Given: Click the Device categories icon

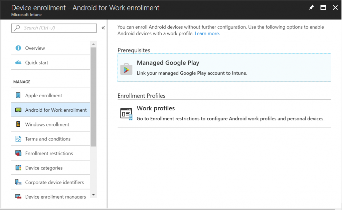Looking at the screenshot, I should pos(18,168).
